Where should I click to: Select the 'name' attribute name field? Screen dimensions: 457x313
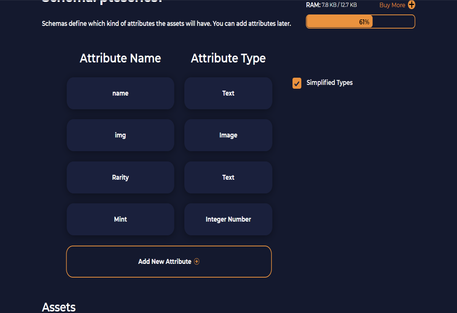[120, 93]
